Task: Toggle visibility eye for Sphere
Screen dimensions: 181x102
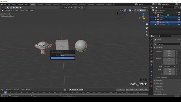Action: pyautogui.click(x=179, y=22)
